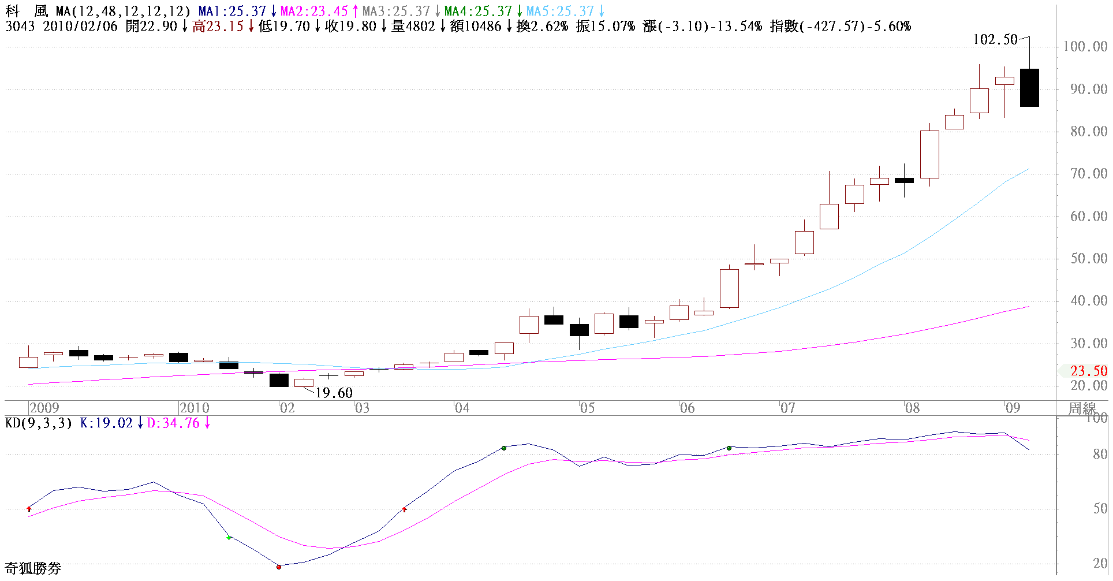Click the green dot between 06 and 07
The image size is (1113, 581).
(x=729, y=448)
